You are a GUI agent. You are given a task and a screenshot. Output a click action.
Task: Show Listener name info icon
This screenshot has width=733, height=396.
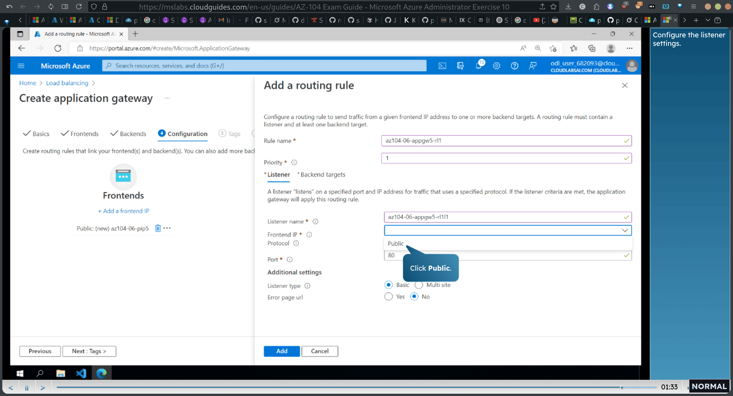click(315, 221)
